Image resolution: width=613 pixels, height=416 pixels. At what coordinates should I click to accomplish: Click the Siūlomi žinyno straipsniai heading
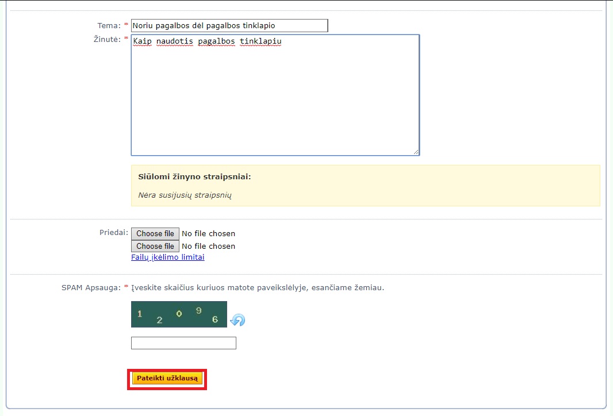[x=194, y=177]
